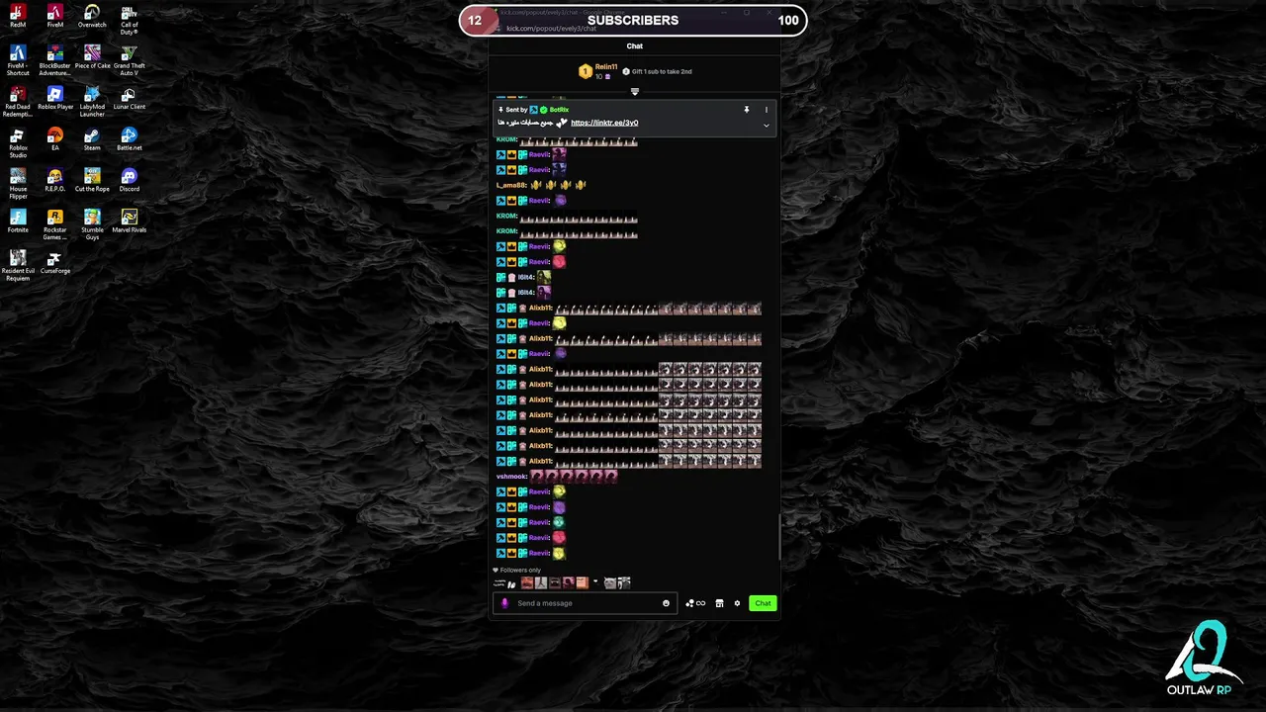Viewport: 1266px width, 712px height.
Task: Open the Battle.net desktop icon
Action: [x=129, y=139]
